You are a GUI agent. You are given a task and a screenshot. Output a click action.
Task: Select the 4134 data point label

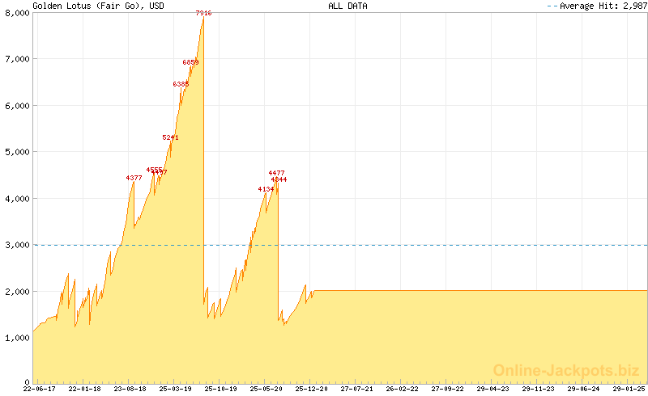click(x=266, y=189)
